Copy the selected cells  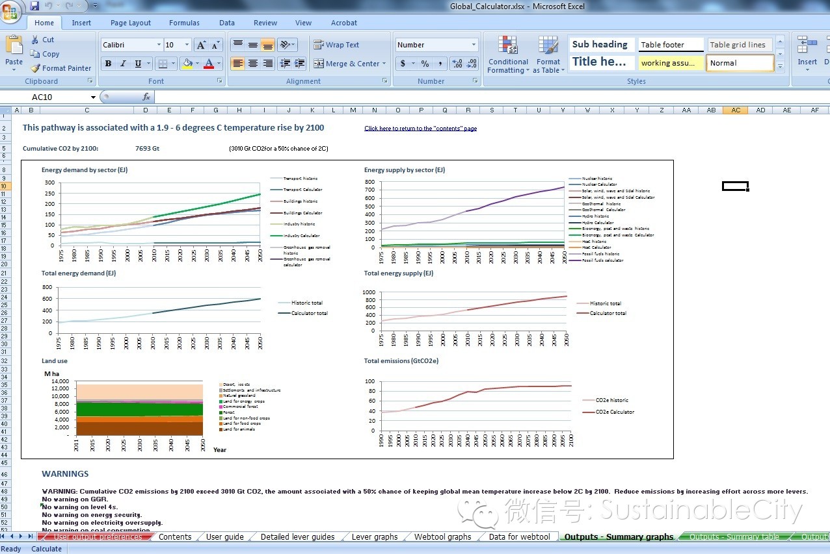click(46, 54)
